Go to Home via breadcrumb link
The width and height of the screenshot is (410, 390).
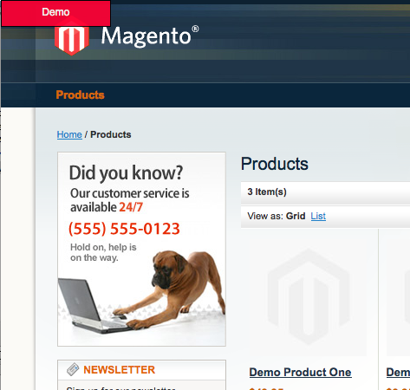(69, 134)
